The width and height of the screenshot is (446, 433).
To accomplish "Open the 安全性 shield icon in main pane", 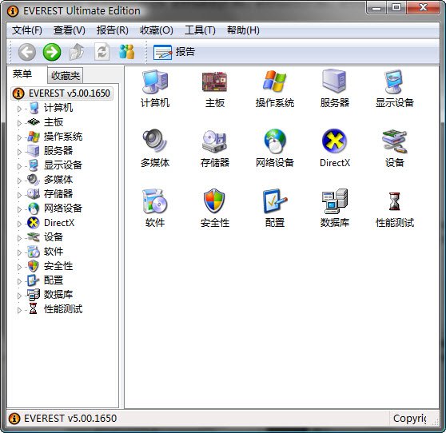I will (214, 201).
